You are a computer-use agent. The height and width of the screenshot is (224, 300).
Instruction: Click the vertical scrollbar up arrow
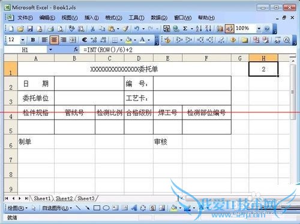[293, 61]
